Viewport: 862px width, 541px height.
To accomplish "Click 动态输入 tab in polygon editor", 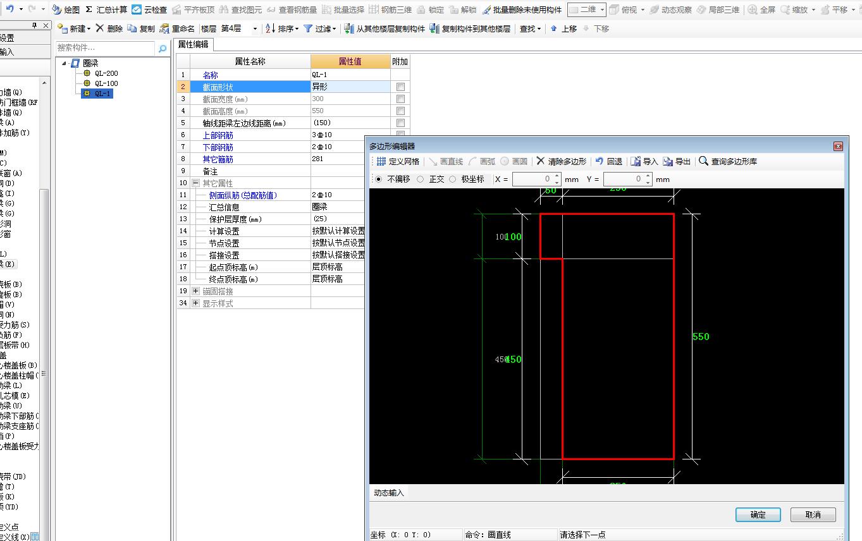I will (388, 493).
